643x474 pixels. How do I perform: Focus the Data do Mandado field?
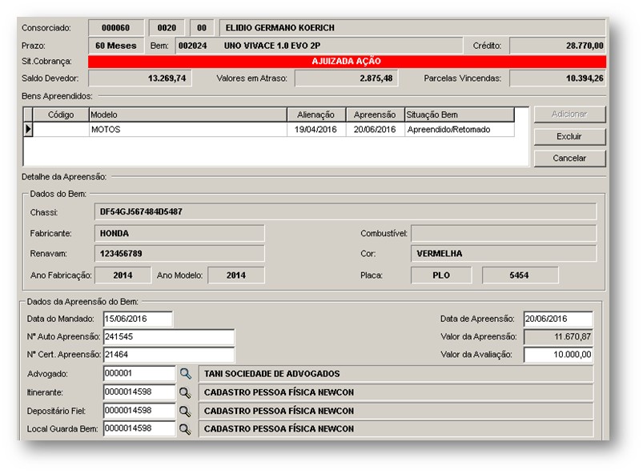click(x=138, y=319)
